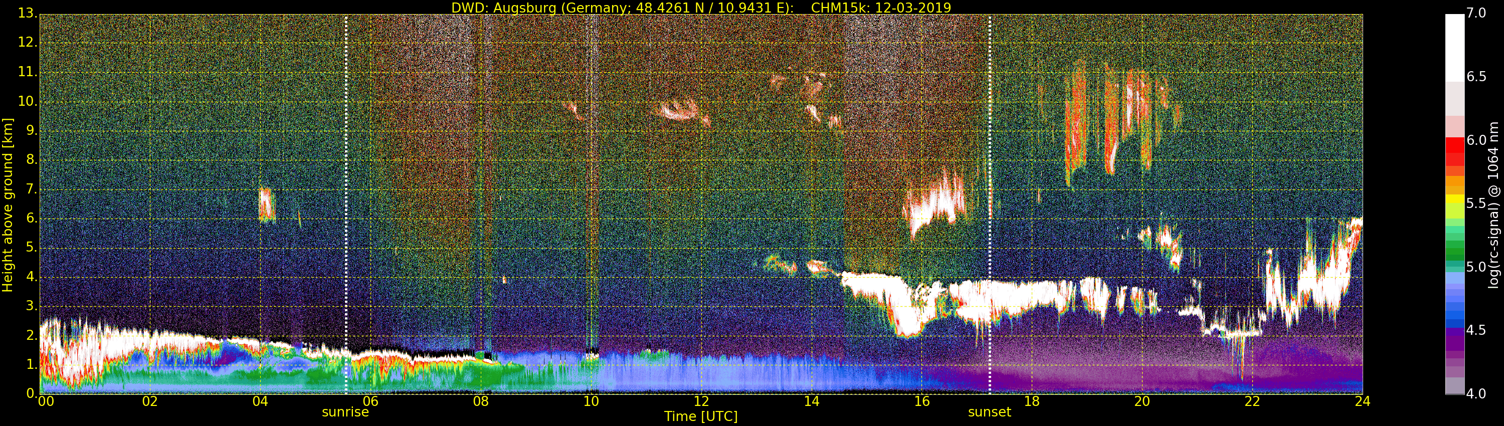Click the x-axis tick label '14'

coord(812,401)
